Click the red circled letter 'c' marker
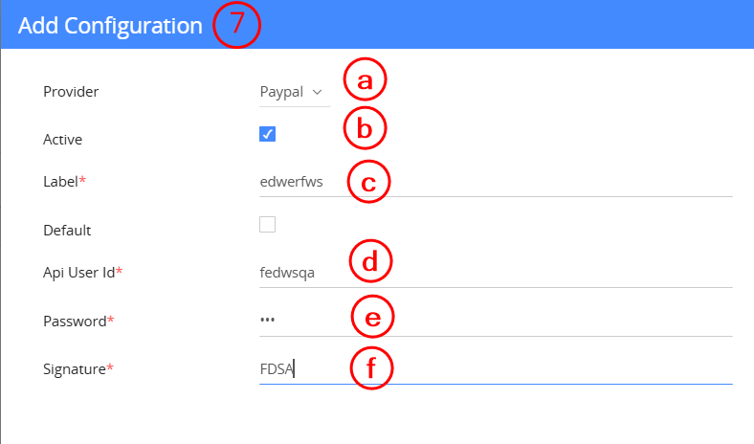Image resolution: width=754 pixels, height=444 pixels. [x=368, y=182]
